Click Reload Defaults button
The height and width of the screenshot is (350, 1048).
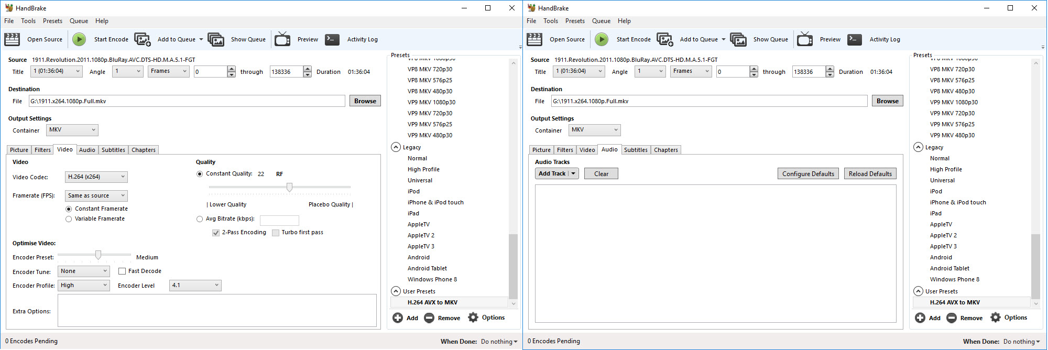tap(870, 174)
